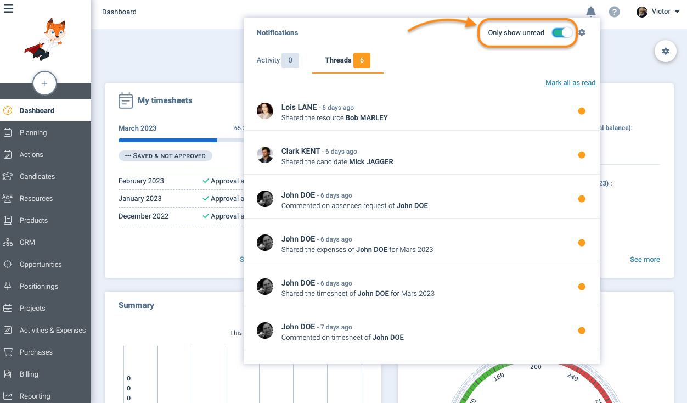Viewport: 687px width, 403px height.
Task: Click the Planning calendar icon in sidebar
Action: [8, 132]
